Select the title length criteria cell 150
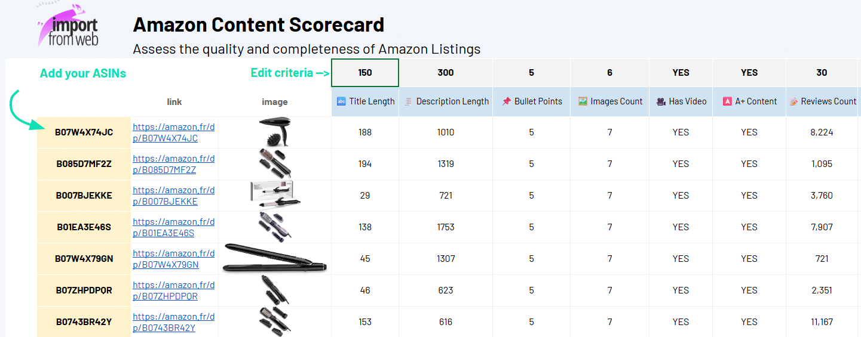861x337 pixels. tap(365, 73)
